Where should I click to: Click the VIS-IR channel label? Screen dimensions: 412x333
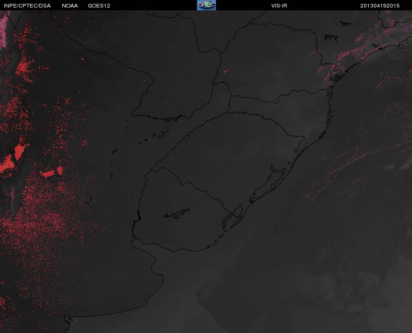[279, 6]
